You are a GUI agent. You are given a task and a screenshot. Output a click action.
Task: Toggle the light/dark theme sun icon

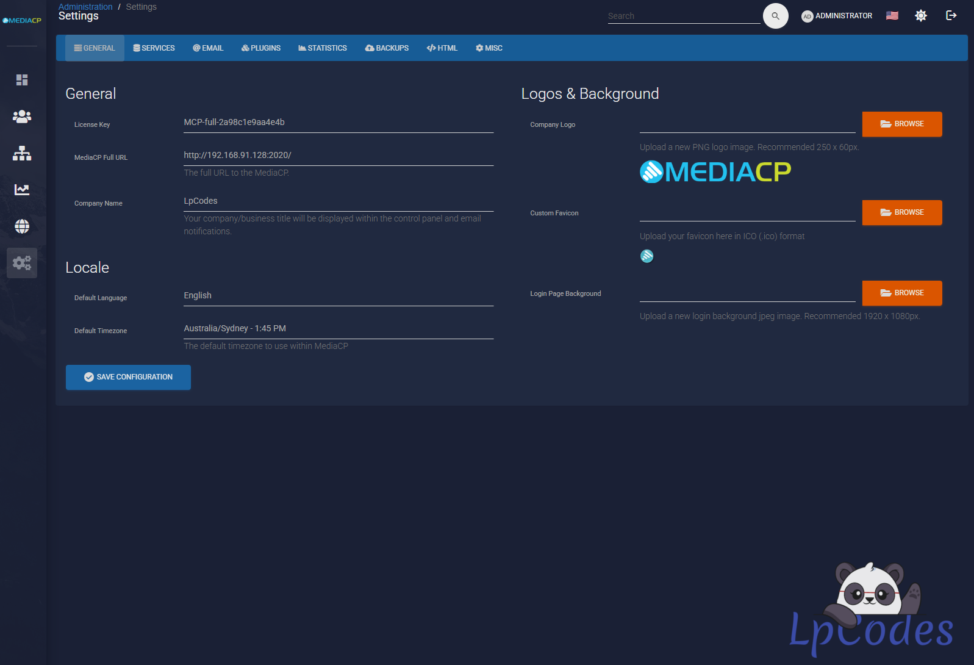tap(920, 16)
